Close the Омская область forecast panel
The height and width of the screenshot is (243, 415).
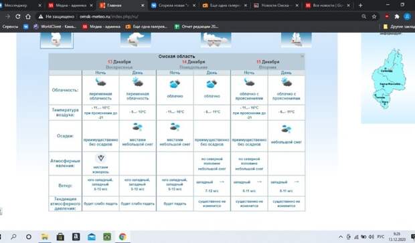pos(302,56)
